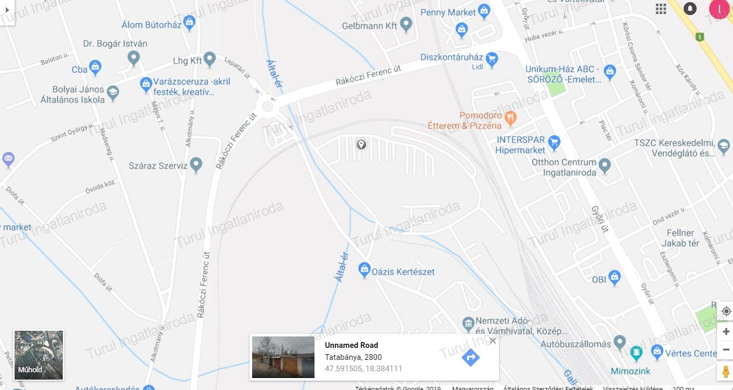The width and height of the screenshot is (733, 390).
Task: Open the garage street photo thumbnail
Action: click(283, 357)
